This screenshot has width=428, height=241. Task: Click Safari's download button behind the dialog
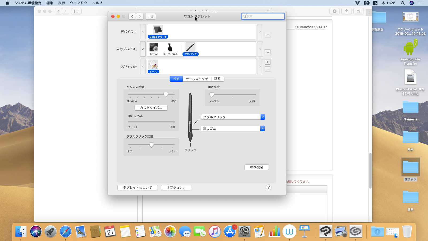click(334, 11)
